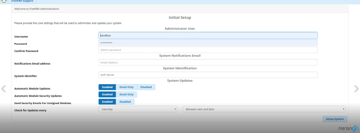
Task: Go to previous slide with left arrow
Action: pos(3,88)
